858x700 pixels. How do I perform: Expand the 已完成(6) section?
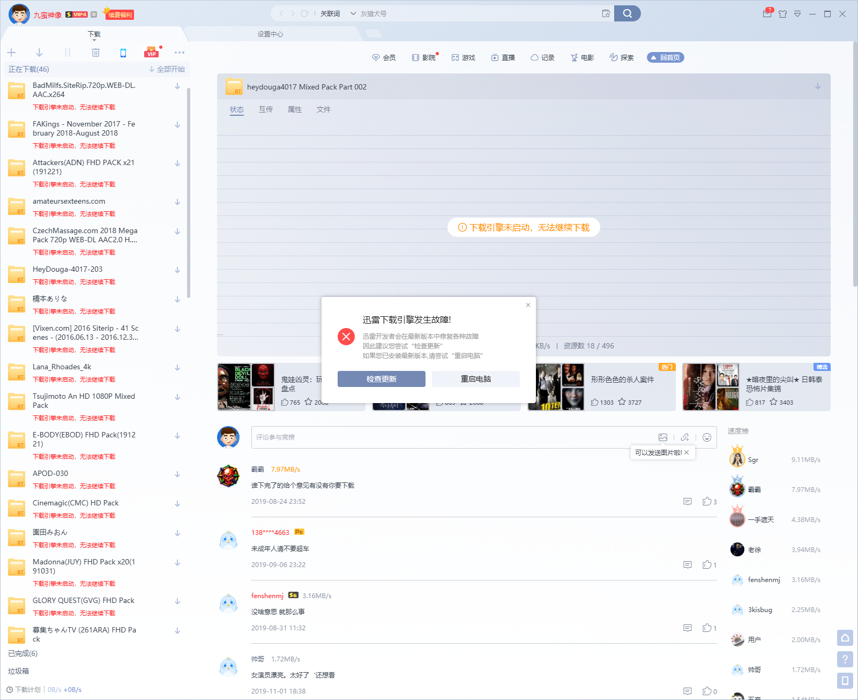[x=23, y=653]
